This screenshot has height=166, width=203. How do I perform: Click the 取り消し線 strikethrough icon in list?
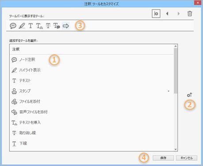pos(14,133)
